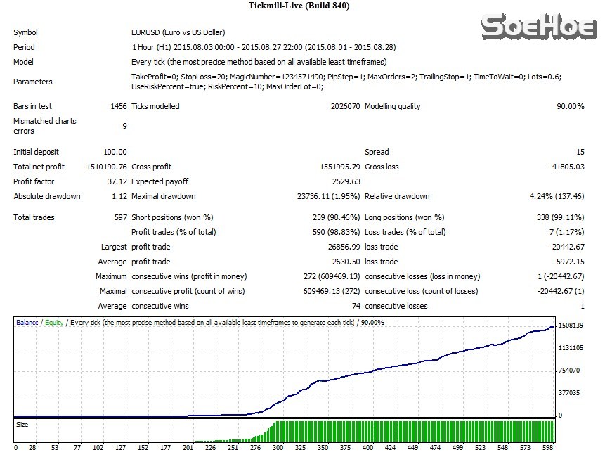
Task: Click the EURUSD (Euro vs US Dollar) symbol value
Action: 178,32
